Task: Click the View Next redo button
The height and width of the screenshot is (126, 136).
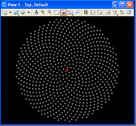Action: pyautogui.click(x=99, y=12)
